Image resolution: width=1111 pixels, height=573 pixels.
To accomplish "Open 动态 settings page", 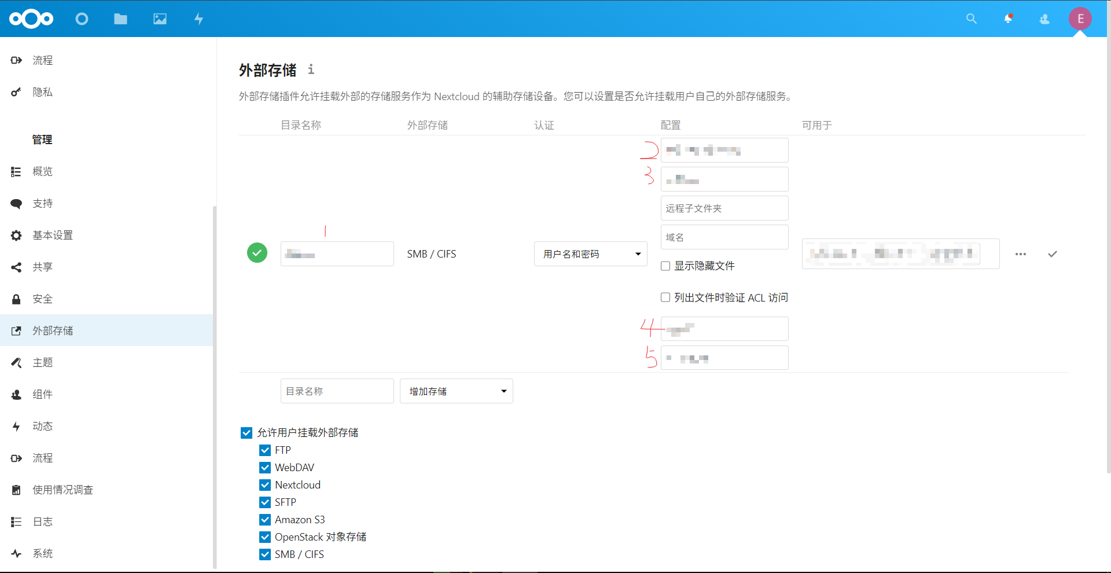I will [x=106, y=427].
